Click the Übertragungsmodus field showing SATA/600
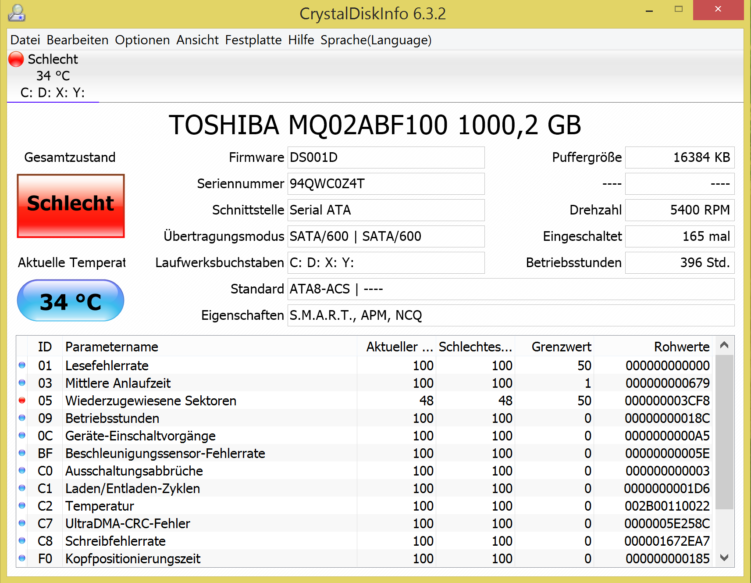The height and width of the screenshot is (583, 751). click(x=386, y=236)
